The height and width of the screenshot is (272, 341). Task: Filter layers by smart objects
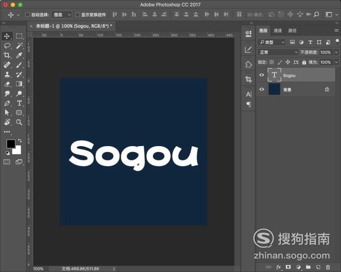[x=328, y=42]
